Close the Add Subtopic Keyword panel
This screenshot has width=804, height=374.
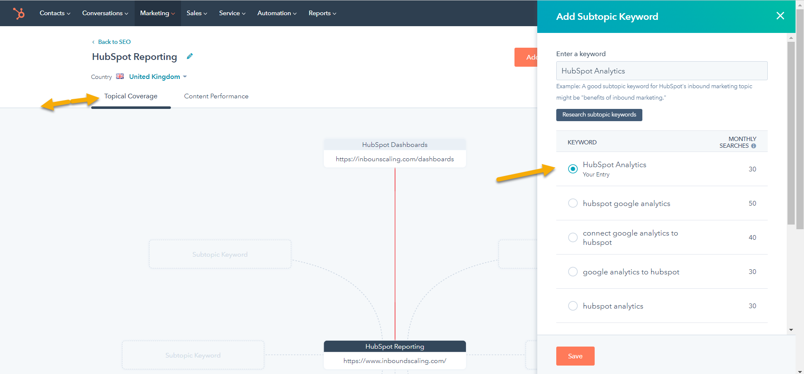780,16
